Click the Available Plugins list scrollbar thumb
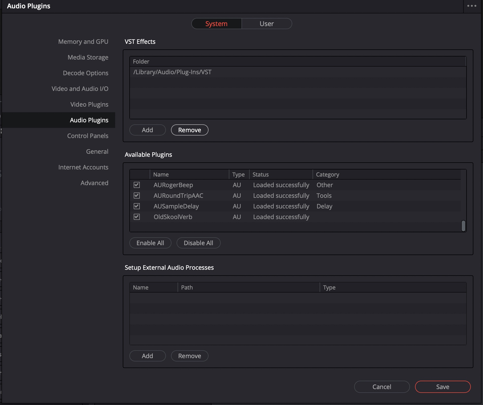 pos(463,226)
